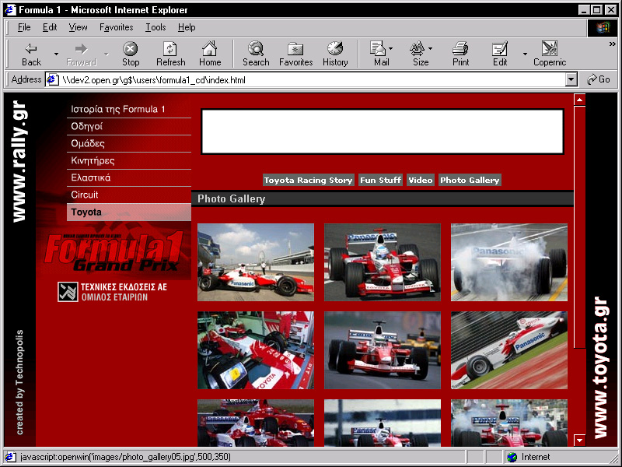The height and width of the screenshot is (467, 622).
Task: Open the File menu
Action: [x=24, y=27]
